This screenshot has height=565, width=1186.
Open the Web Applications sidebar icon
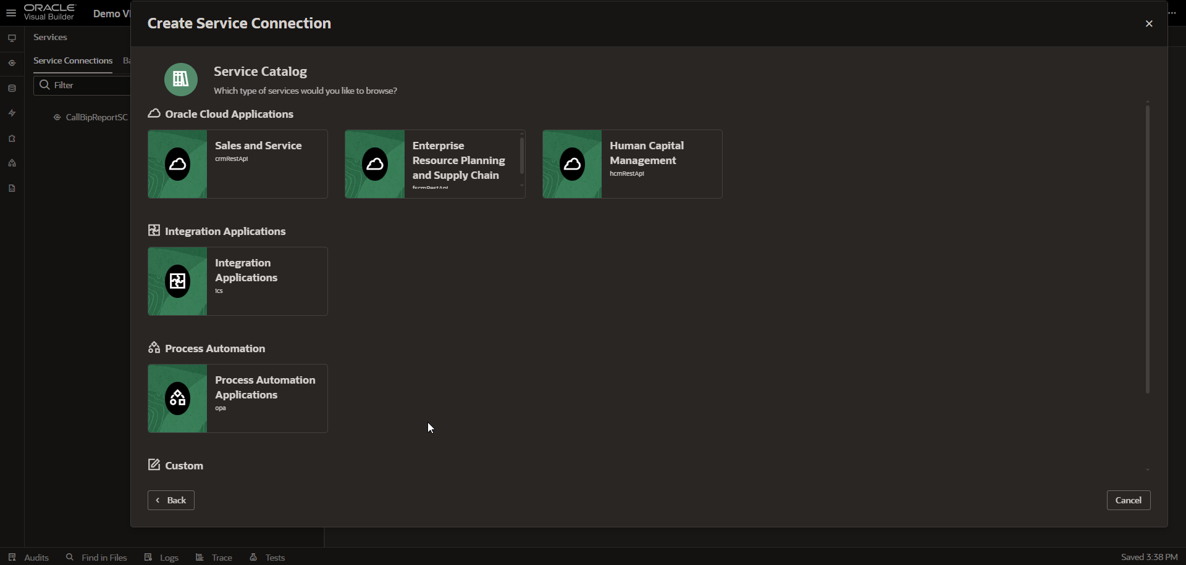12,38
